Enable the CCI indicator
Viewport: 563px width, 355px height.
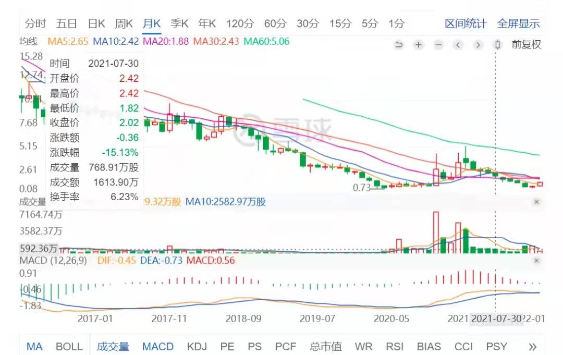[x=463, y=347]
